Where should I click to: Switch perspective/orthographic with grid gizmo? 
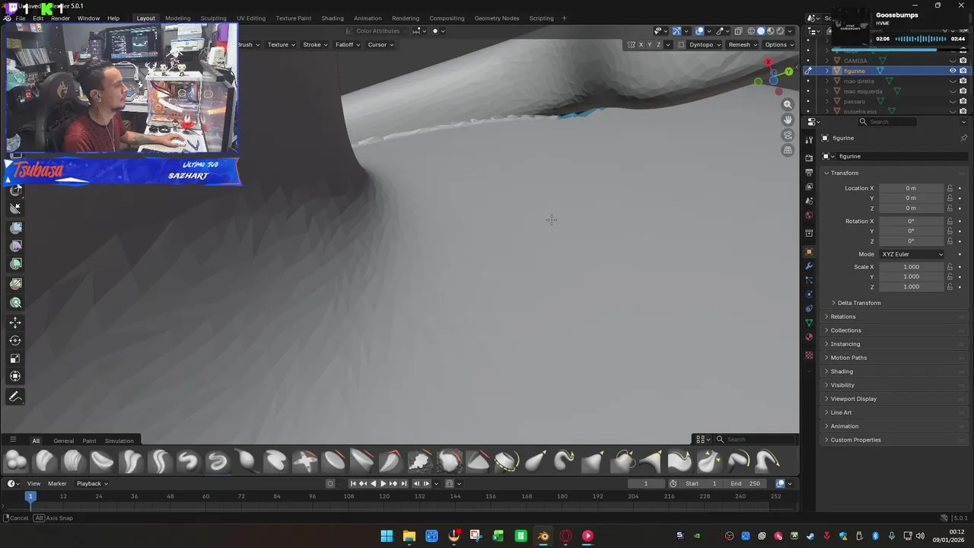pos(788,150)
